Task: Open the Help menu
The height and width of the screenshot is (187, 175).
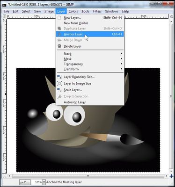Action: tap(125, 11)
